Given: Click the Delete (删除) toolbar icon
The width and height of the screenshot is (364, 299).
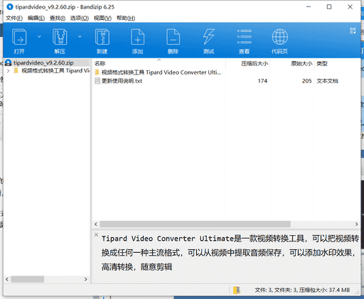Looking at the screenshot, I should [x=173, y=37].
